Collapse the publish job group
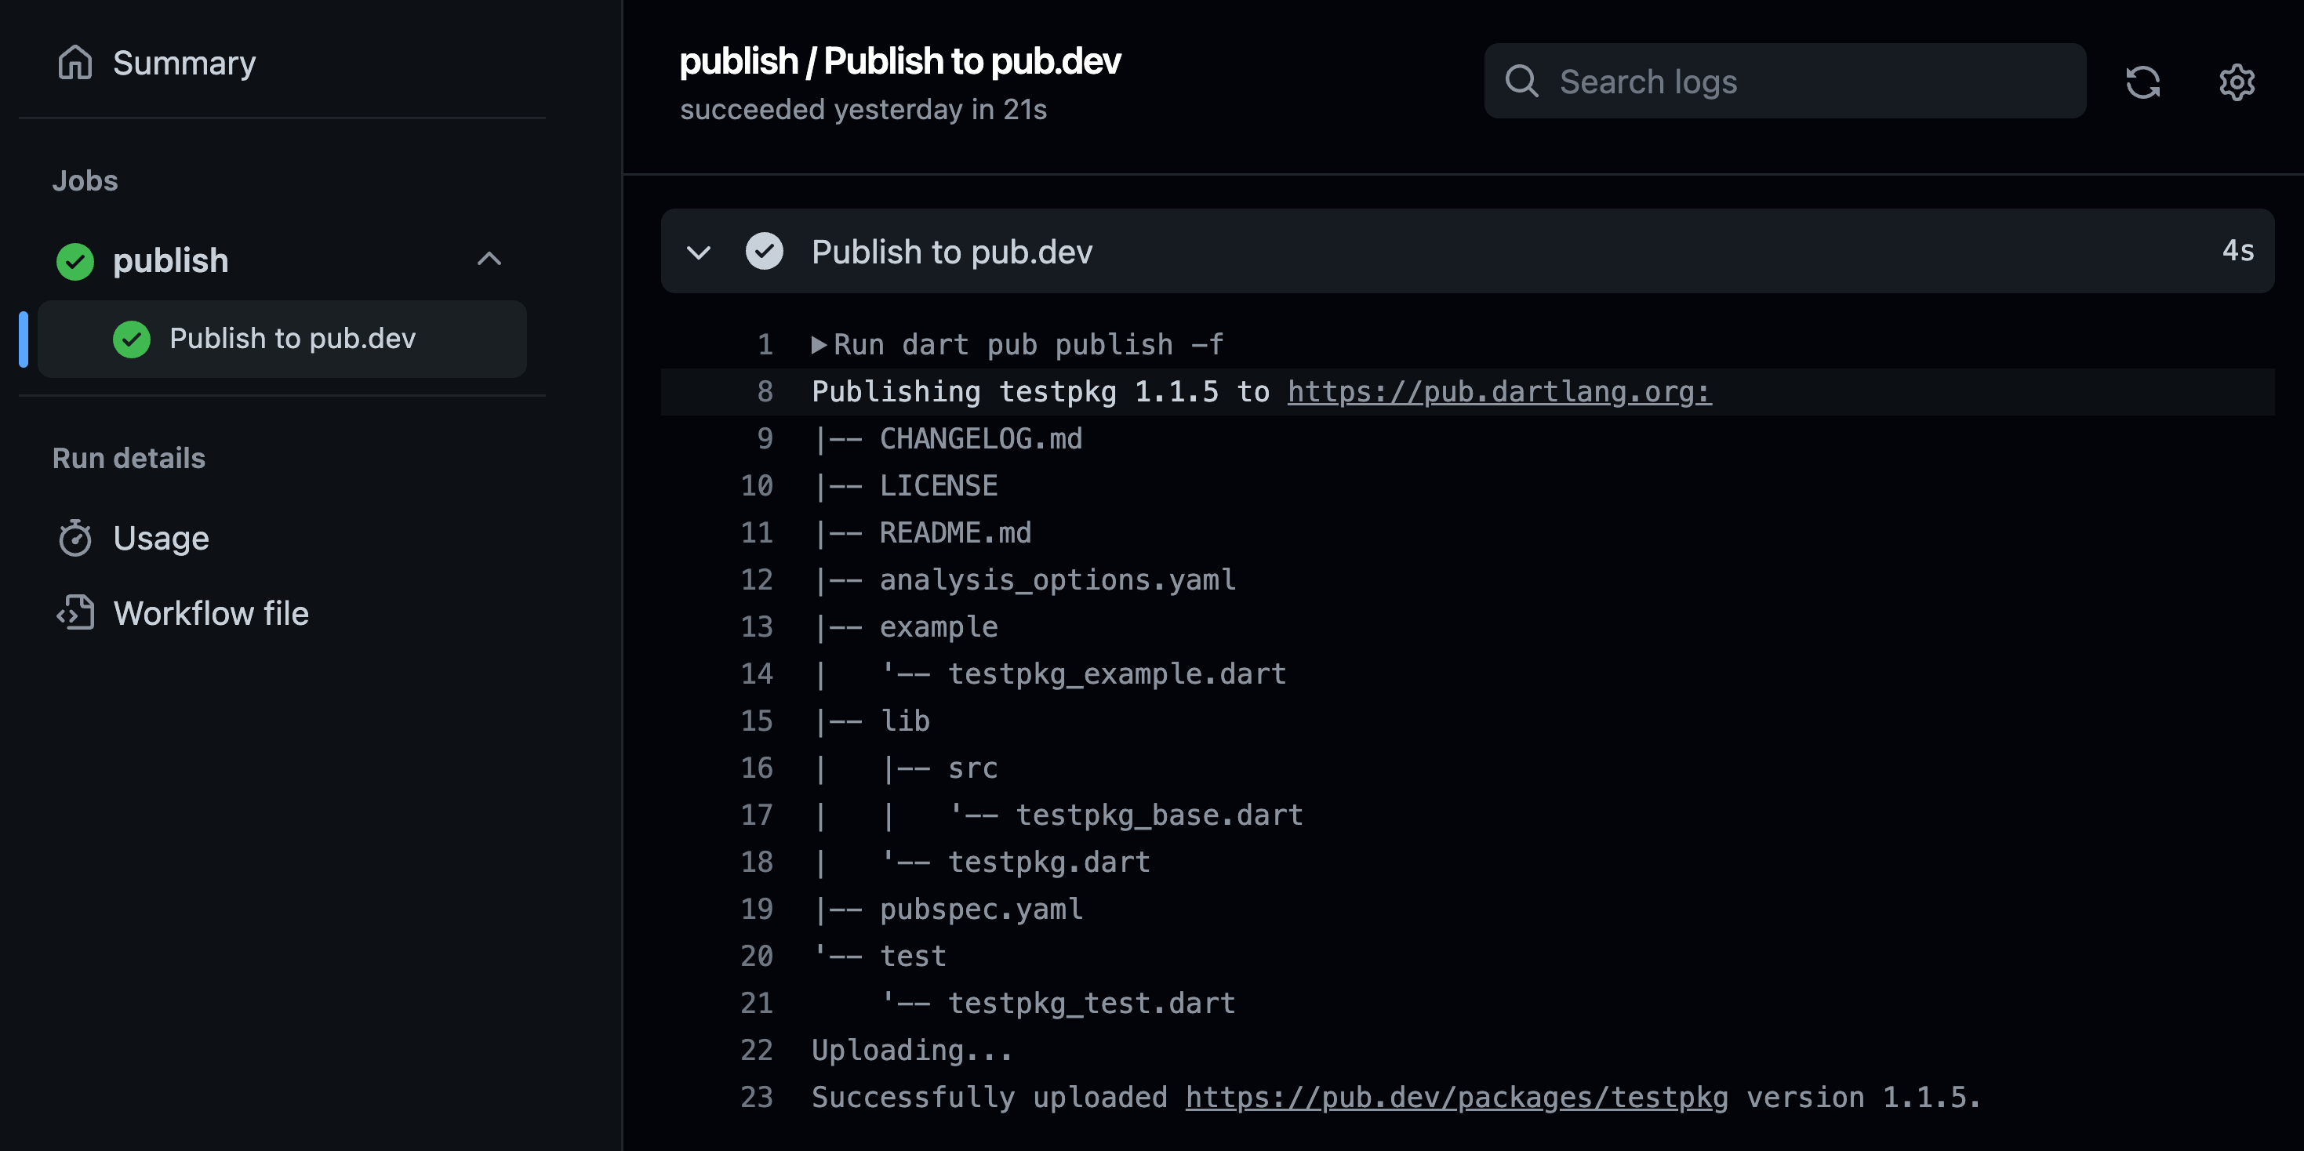 pyautogui.click(x=489, y=260)
